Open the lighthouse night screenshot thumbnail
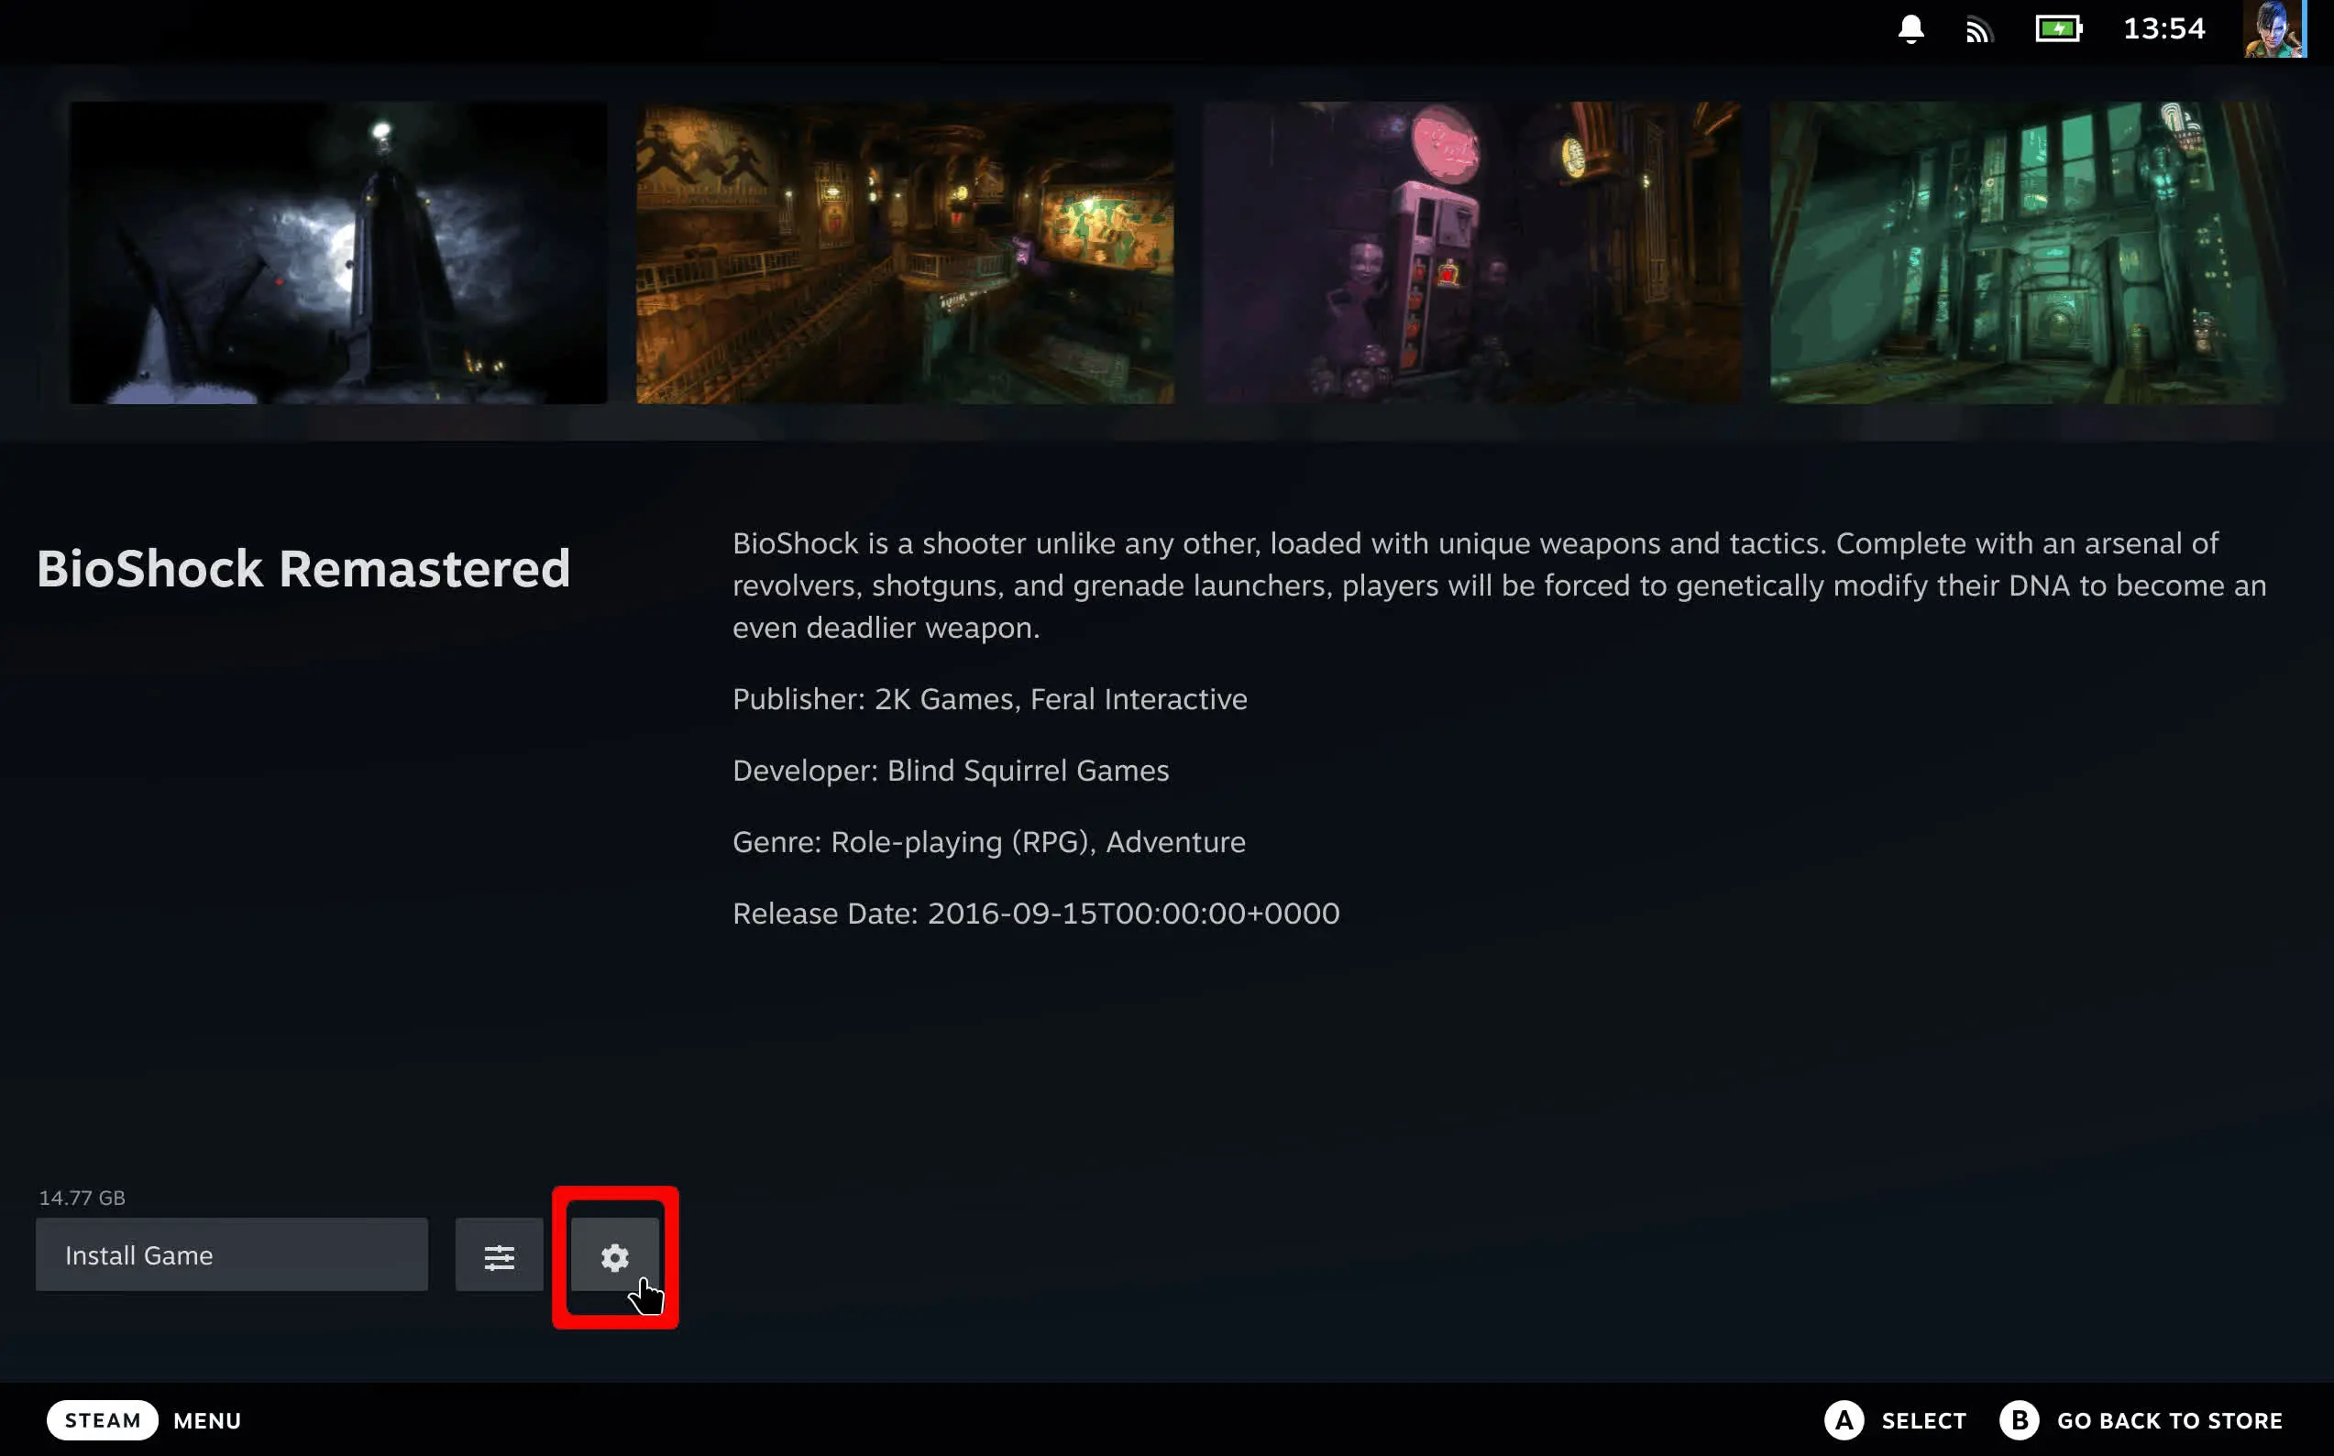The image size is (2334, 1456). (338, 253)
